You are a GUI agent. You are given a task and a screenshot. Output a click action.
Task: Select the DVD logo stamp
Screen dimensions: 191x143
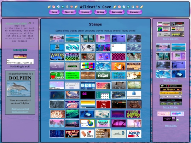coord(88,95)
